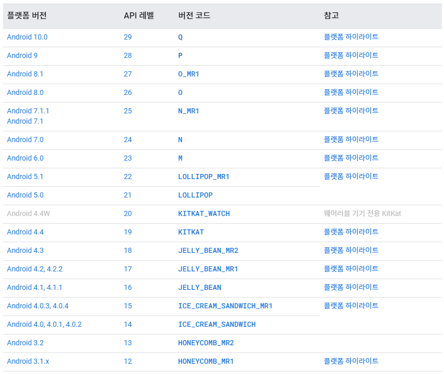Open the Android 3.2 platform link

tap(25, 343)
